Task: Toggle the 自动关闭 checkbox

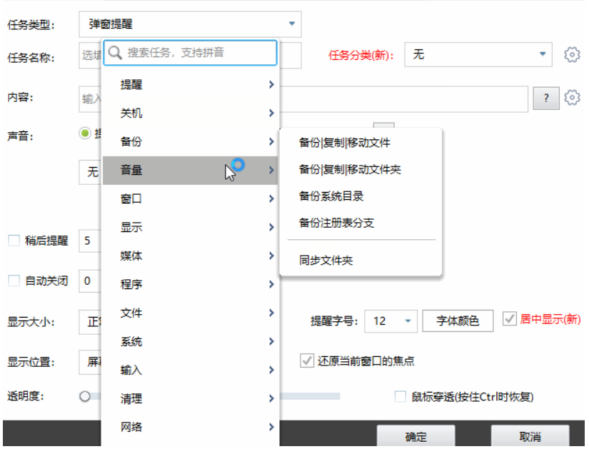Action: point(13,281)
